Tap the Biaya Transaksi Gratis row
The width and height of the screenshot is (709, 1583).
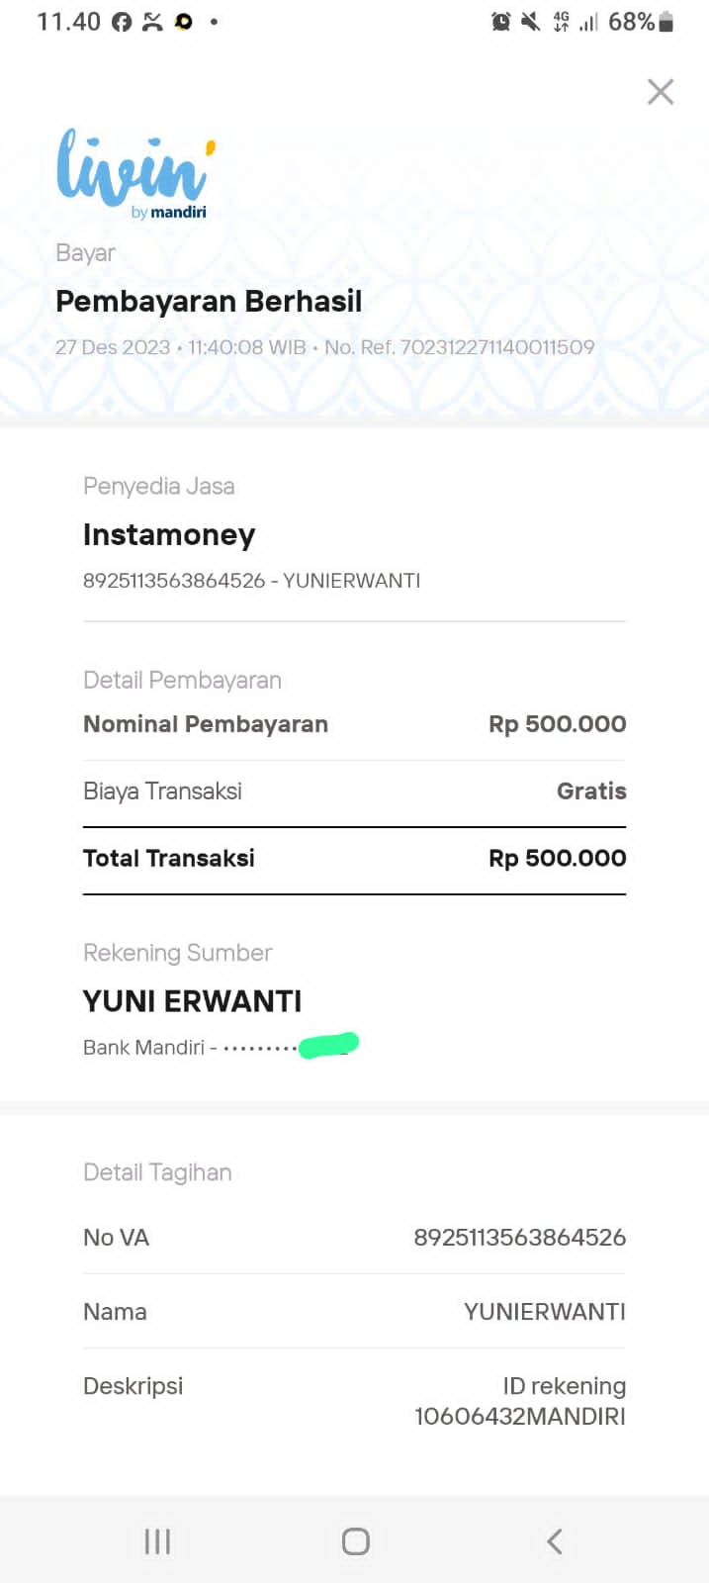pyautogui.click(x=354, y=791)
